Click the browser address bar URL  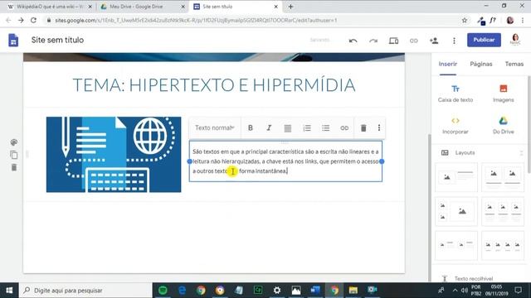click(x=196, y=20)
